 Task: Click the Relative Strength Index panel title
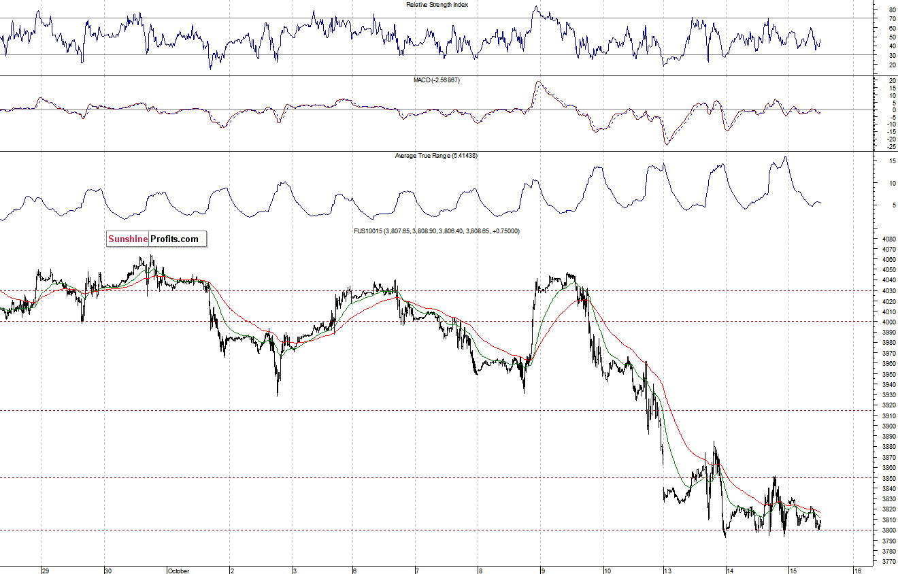point(437,5)
